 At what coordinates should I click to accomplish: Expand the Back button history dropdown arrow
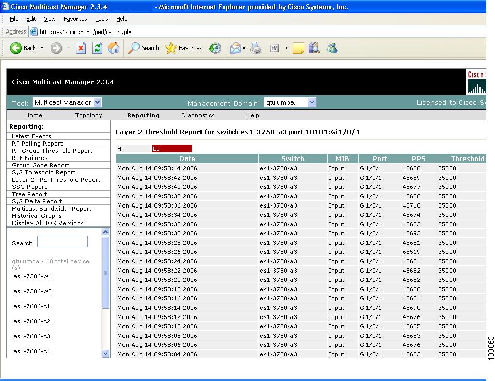42,48
